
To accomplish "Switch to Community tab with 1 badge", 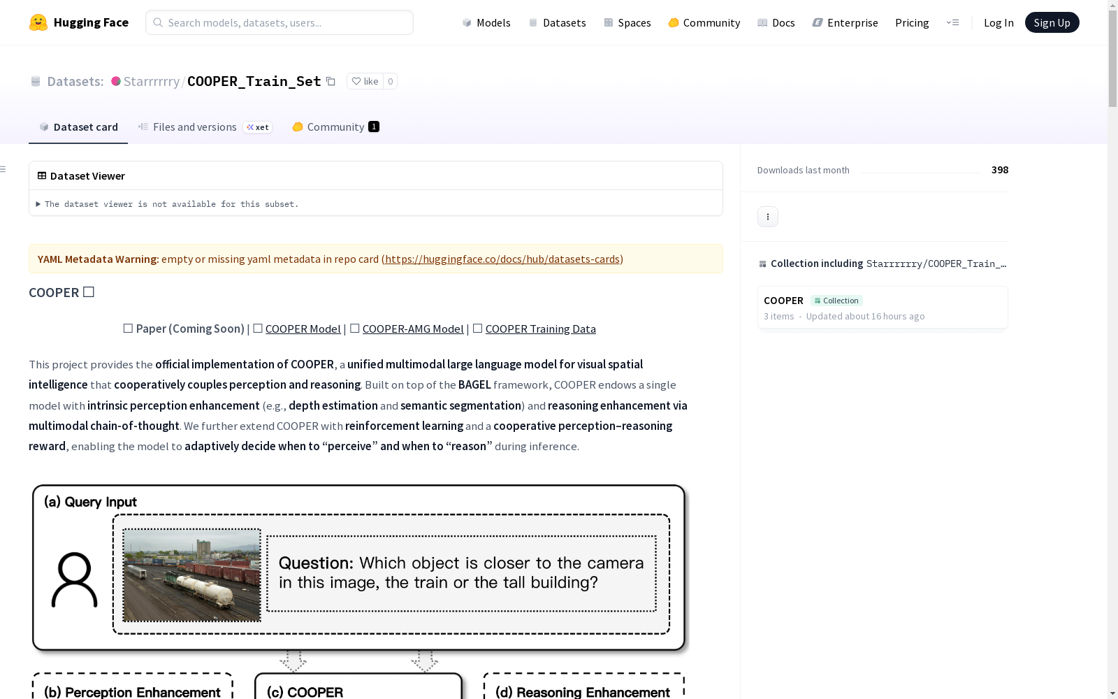I will click(335, 127).
